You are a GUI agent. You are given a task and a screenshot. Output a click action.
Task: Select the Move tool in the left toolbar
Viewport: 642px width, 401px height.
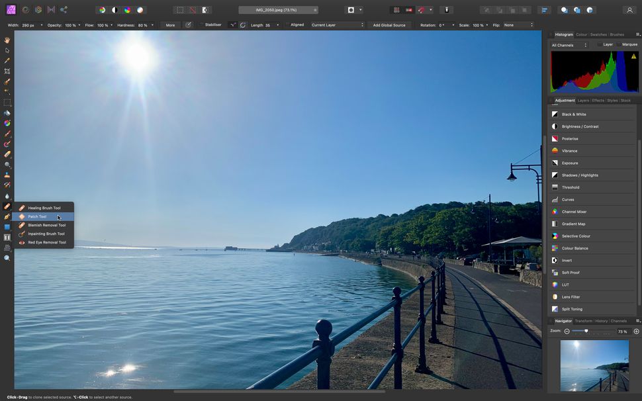coord(7,51)
